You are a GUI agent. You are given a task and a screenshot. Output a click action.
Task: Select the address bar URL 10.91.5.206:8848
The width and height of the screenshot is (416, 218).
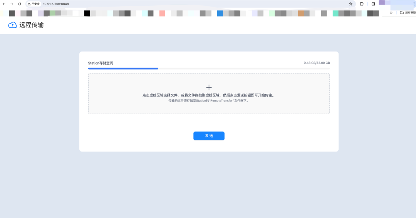[x=56, y=4]
